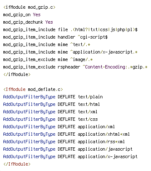Click the final closing </IfModule> tag

(x=17, y=164)
